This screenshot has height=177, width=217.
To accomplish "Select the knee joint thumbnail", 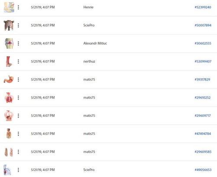I will coord(9,43).
